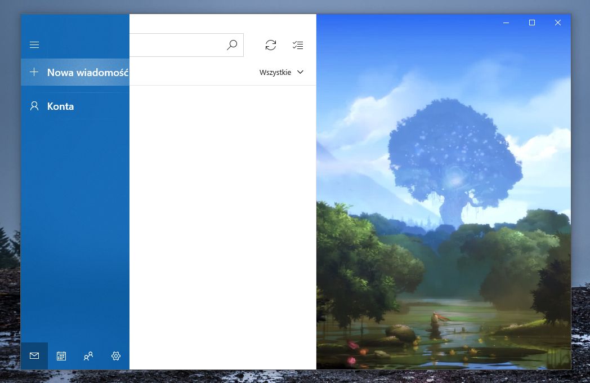590x383 pixels.
Task: Sync mailbox with the refresh icon
Action: pos(271,45)
